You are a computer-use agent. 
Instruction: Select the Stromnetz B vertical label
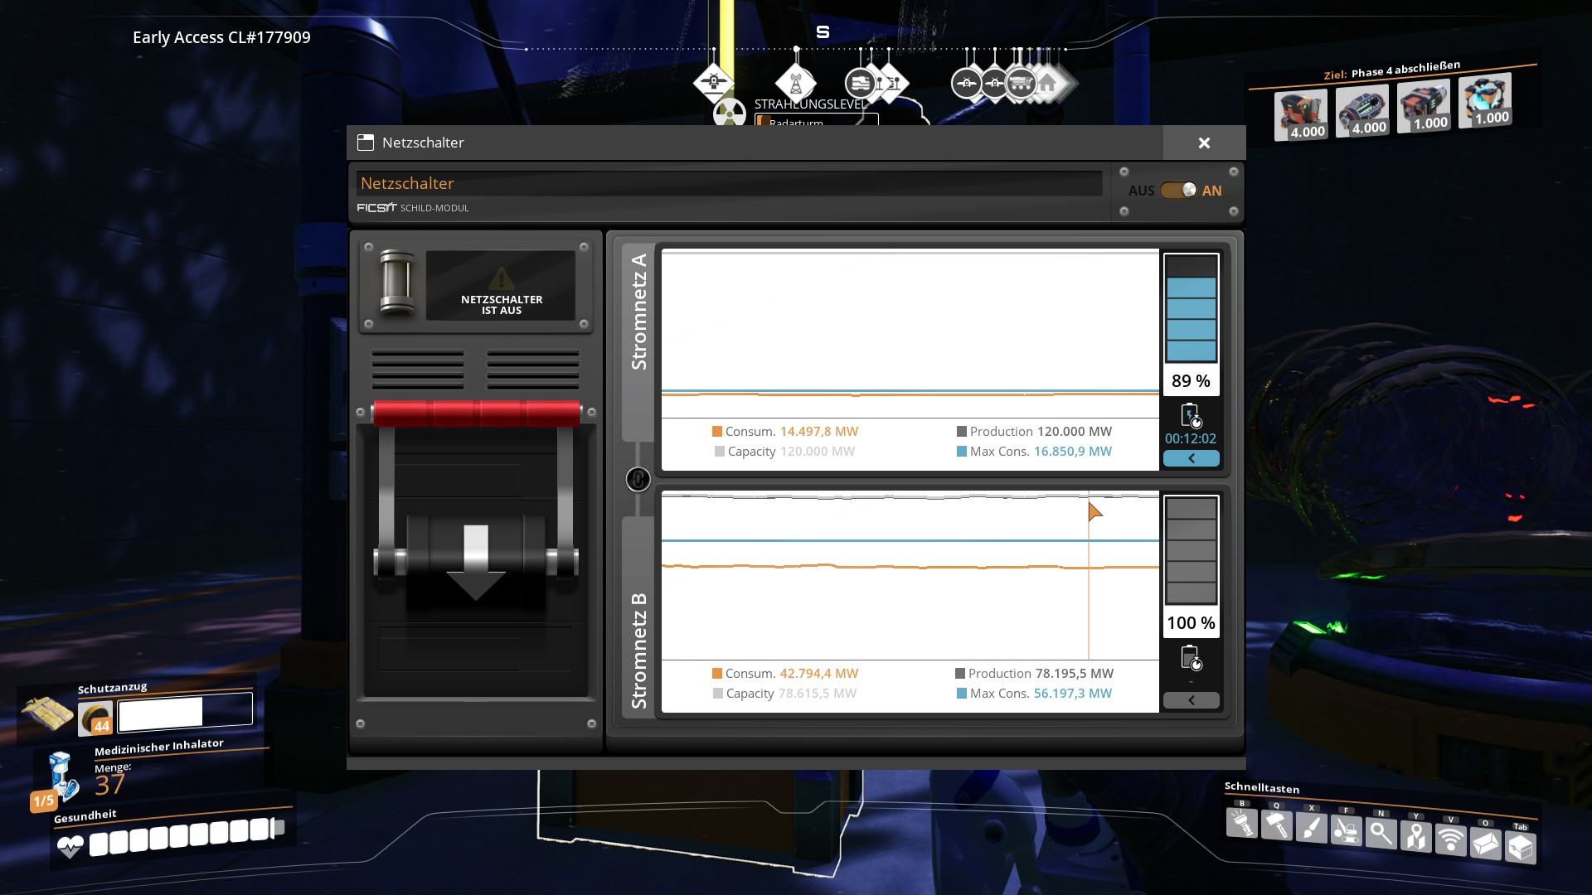(638, 651)
